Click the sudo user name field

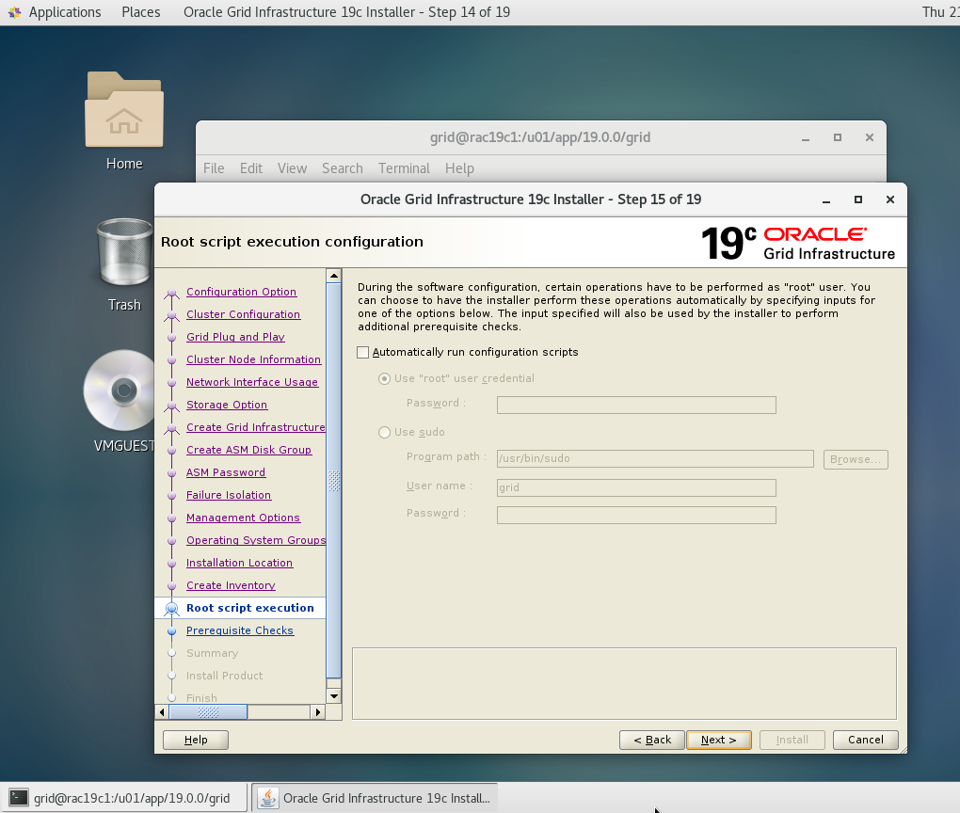[635, 487]
